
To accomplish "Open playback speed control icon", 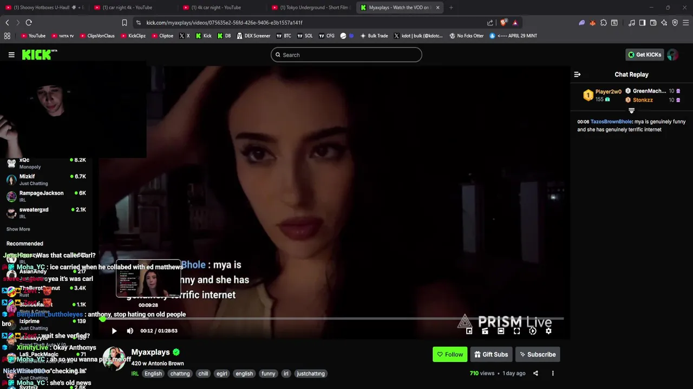I will point(533,331).
